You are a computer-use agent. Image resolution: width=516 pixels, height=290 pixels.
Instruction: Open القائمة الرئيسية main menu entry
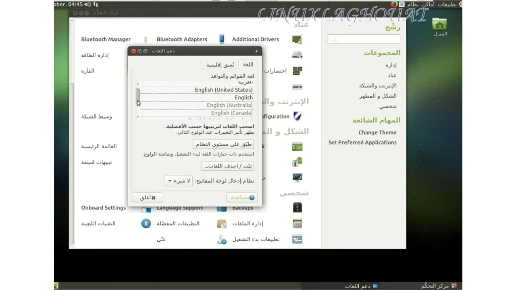pos(99,146)
